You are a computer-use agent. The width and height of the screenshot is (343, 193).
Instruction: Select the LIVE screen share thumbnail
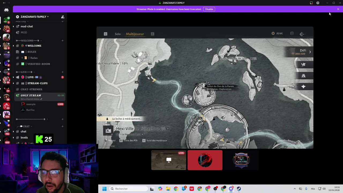[169, 160]
